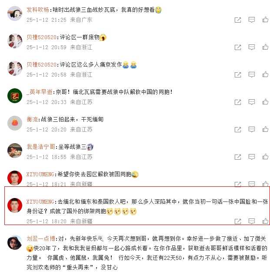Screen dimensions: 270x272
Task: Share 衡流's comment about 战狼三
Action: click(237, 129)
